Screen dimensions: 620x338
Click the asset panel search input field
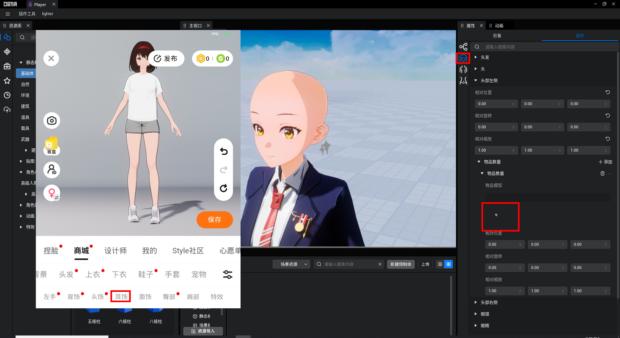coord(349,264)
